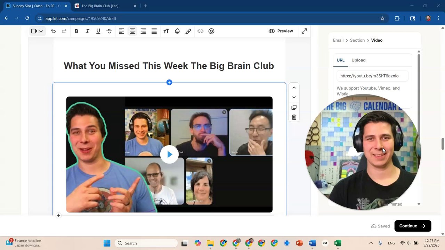Viewport: 445px width, 250px height.
Task: Duplicate the video block
Action: pyautogui.click(x=294, y=107)
